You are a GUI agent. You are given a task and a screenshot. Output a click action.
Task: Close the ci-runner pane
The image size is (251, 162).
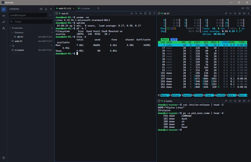(248, 101)
